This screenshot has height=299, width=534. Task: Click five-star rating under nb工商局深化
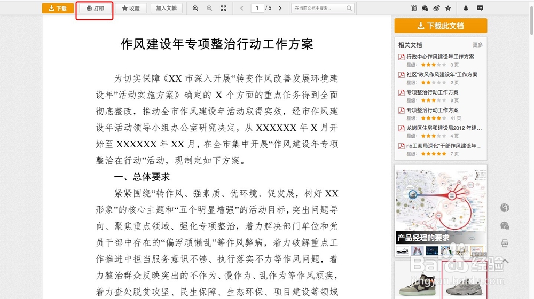(434, 154)
